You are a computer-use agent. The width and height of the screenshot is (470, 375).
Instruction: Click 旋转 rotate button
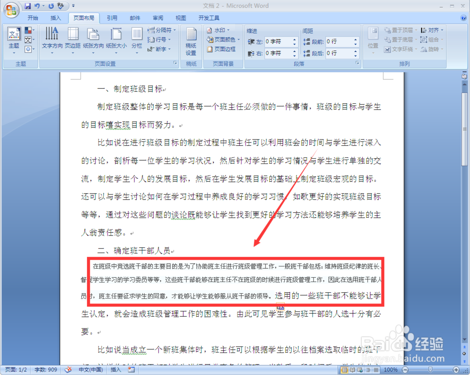pyautogui.click(x=432, y=49)
